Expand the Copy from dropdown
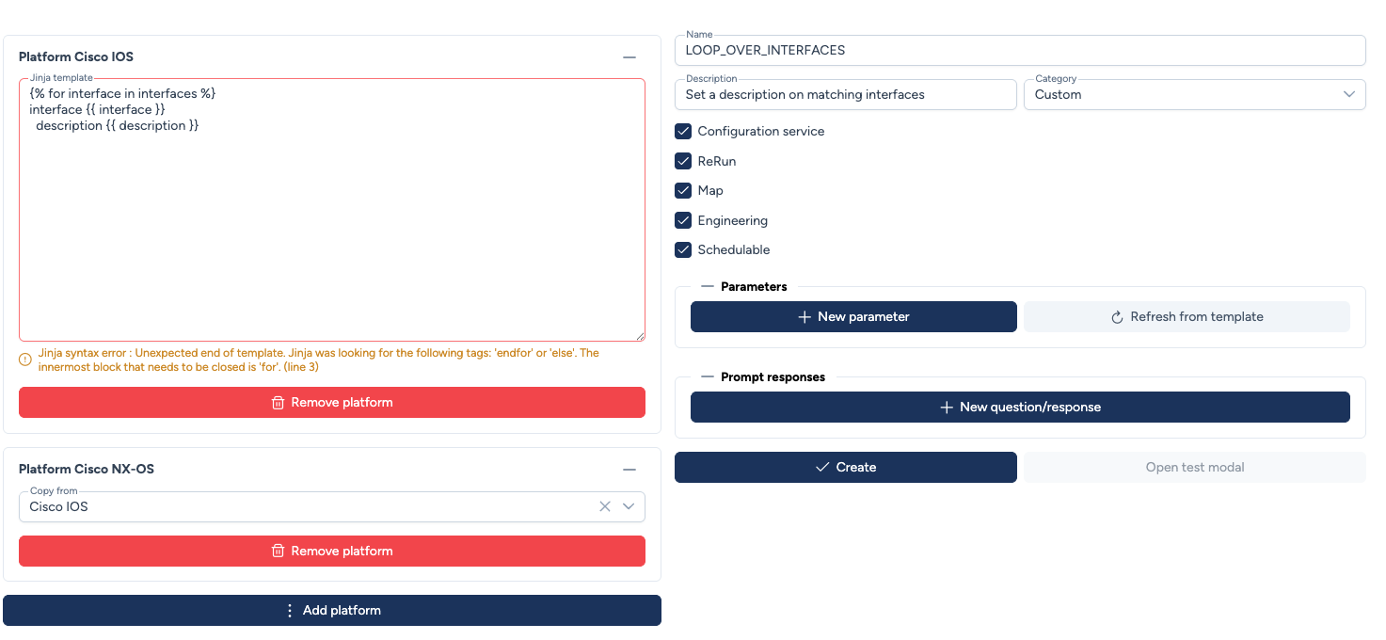This screenshot has height=640, width=1386. click(x=629, y=506)
